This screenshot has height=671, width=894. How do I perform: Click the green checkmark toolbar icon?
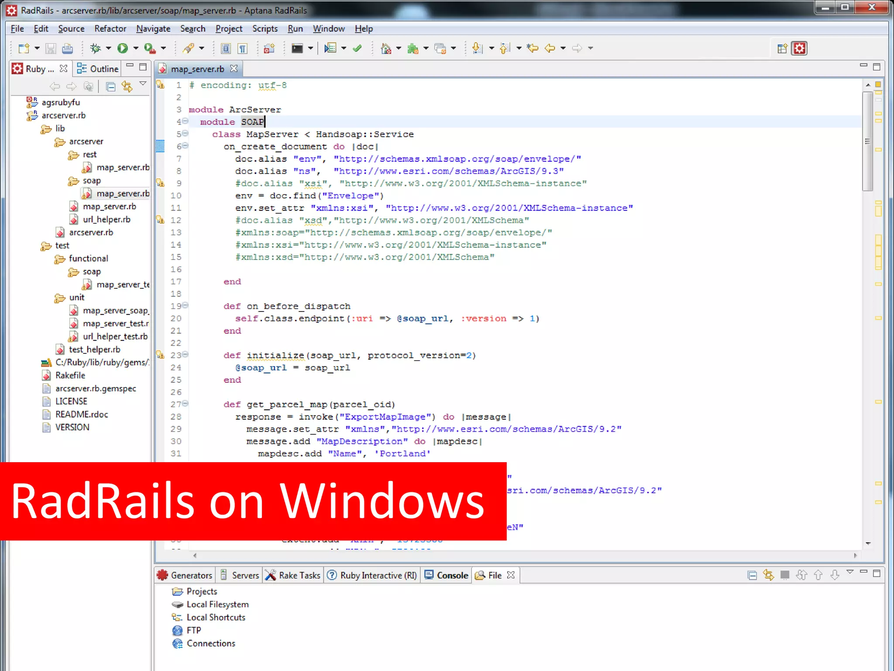pos(357,48)
